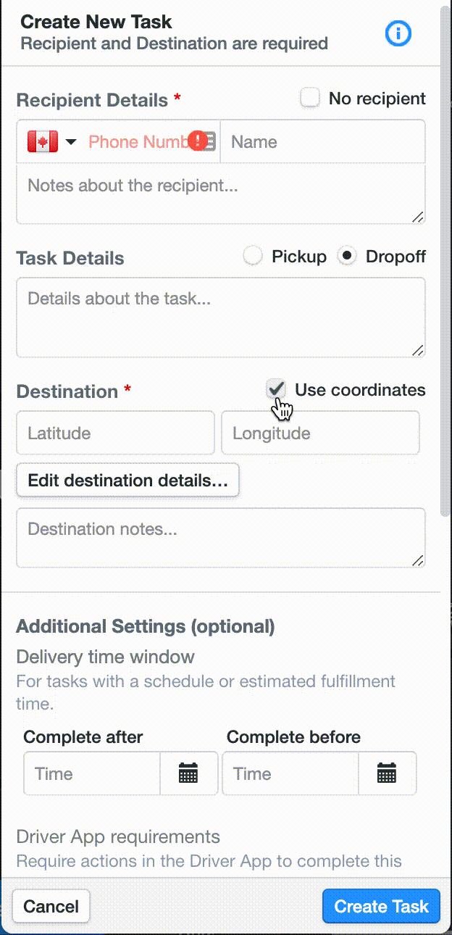Open the contacts list icon in phone field

coord(209,141)
